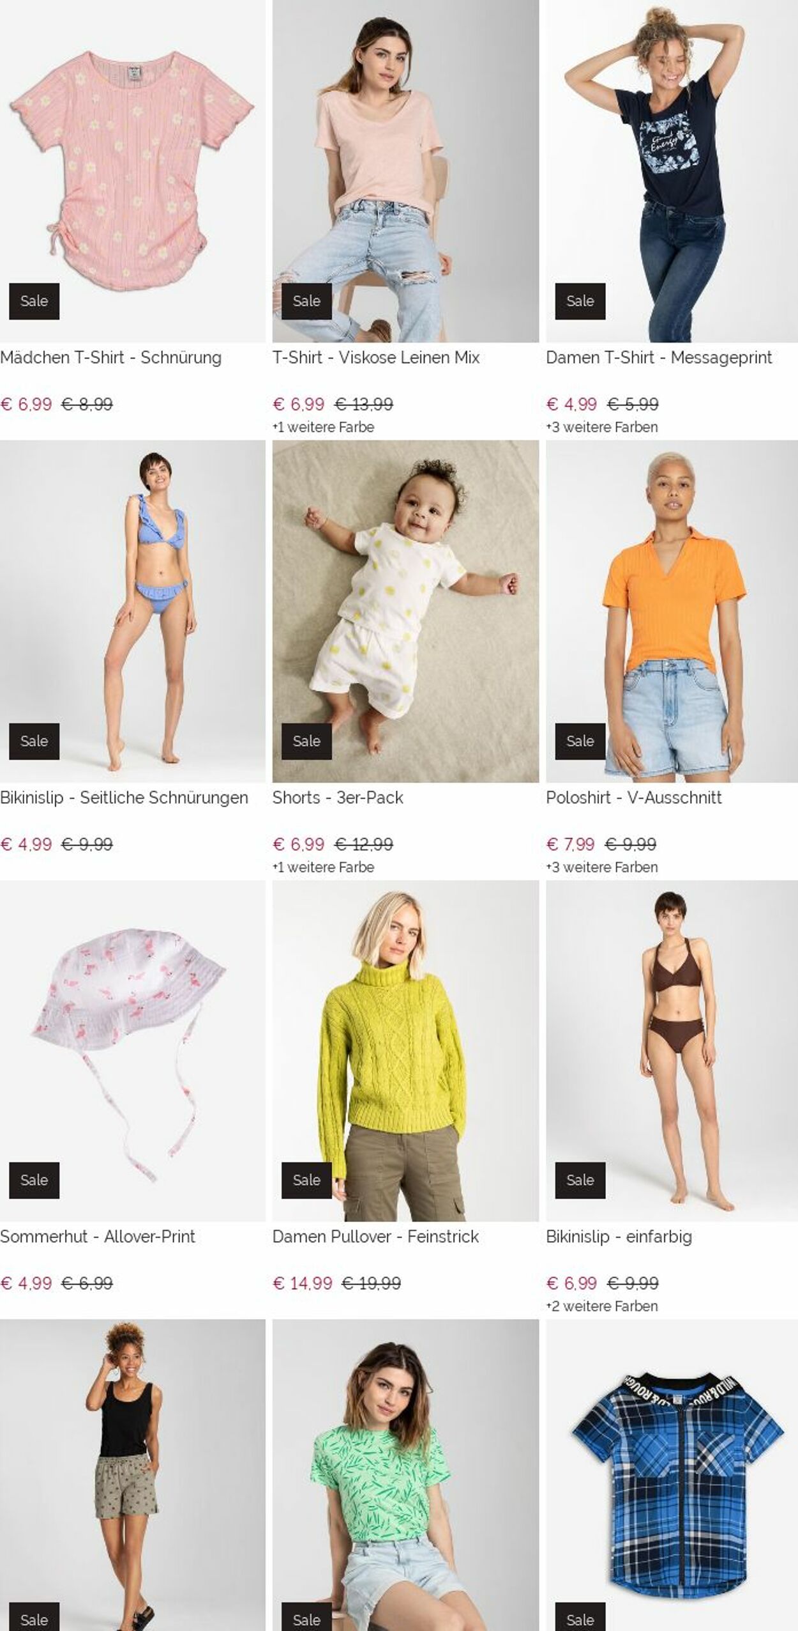Open 'Damen Pullover - Feinstrick' link

[x=375, y=1237]
